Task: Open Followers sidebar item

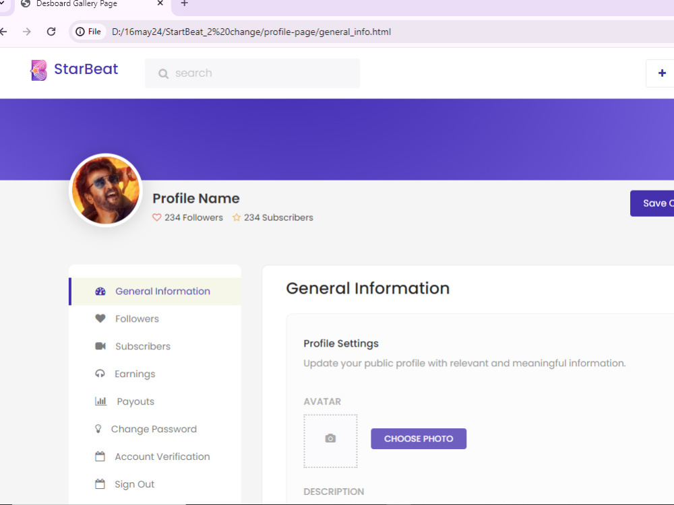Action: pyautogui.click(x=155, y=318)
